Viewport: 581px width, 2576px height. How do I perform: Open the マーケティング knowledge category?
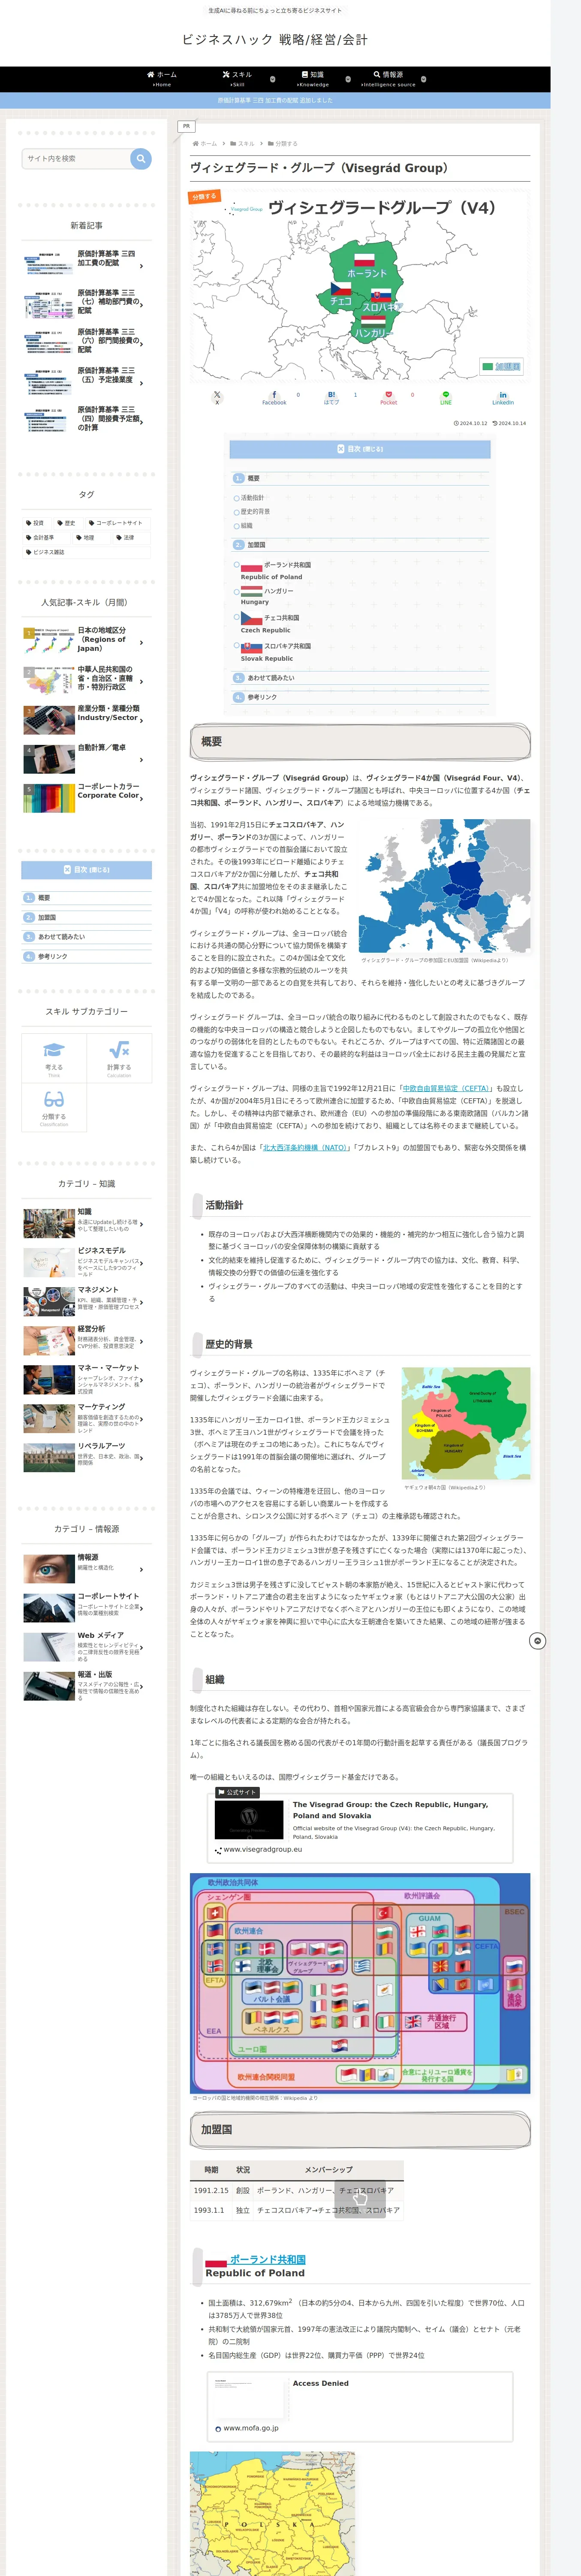point(87,1418)
